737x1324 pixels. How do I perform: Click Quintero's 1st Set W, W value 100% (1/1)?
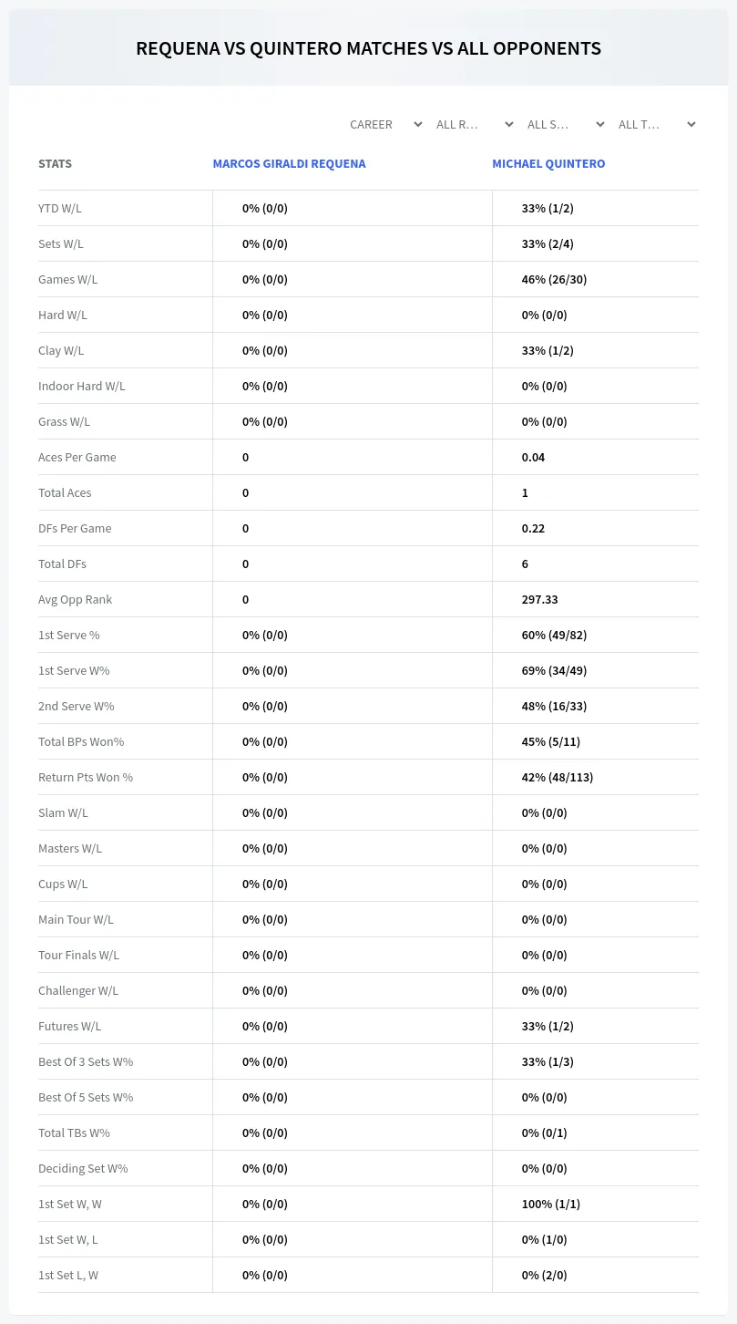(551, 1204)
